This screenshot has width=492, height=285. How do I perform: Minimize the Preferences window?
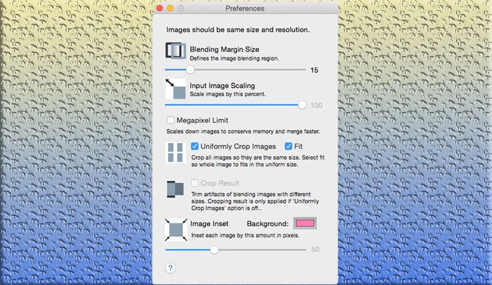tap(170, 8)
